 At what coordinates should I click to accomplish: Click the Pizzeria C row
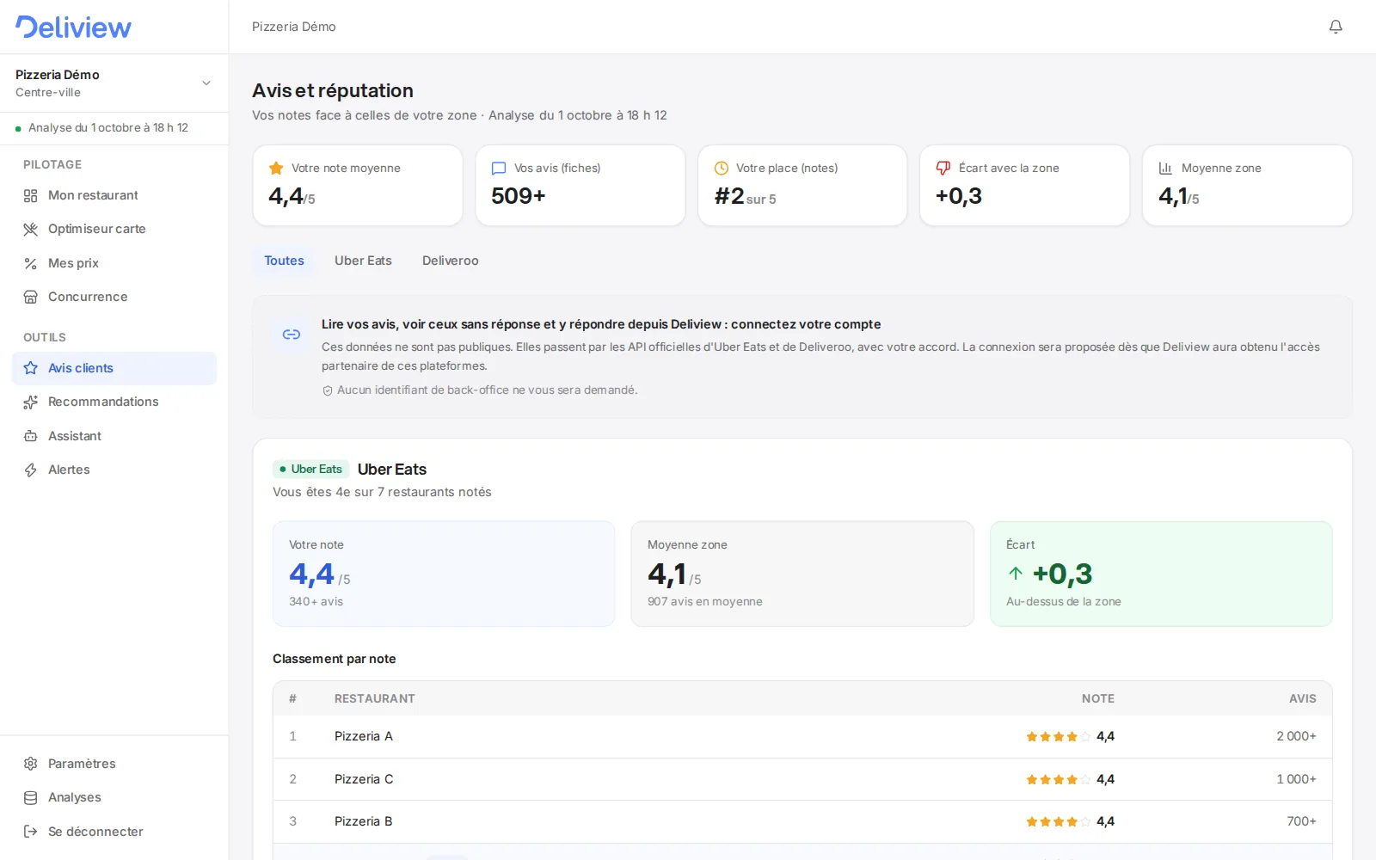(802, 779)
